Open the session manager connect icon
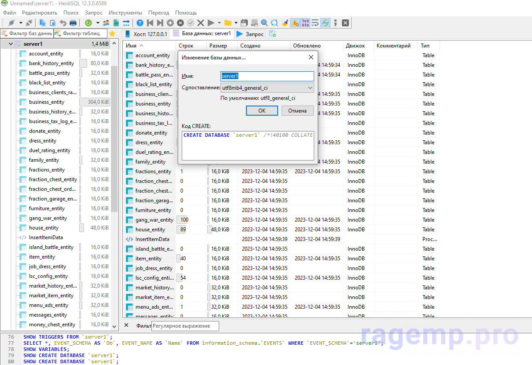This screenshot has height=365, width=532. point(11,23)
